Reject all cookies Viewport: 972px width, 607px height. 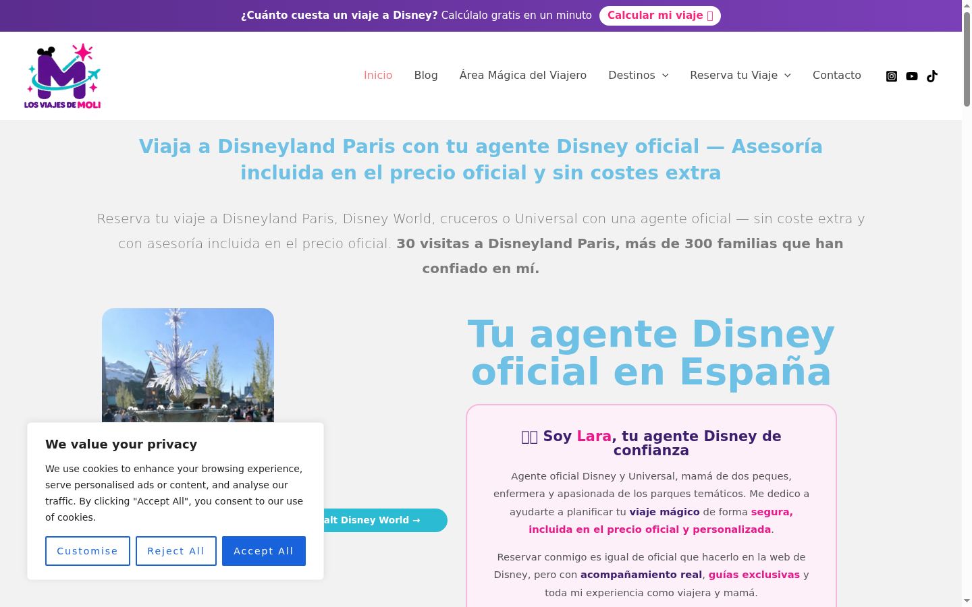(176, 551)
